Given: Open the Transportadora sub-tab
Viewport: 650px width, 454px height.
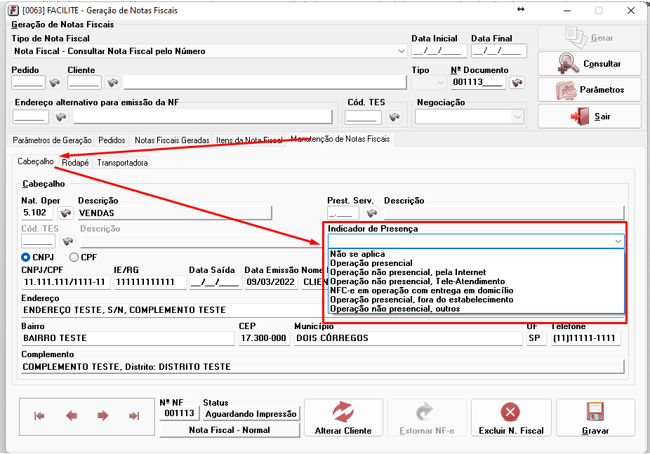Looking at the screenshot, I should 122,163.
